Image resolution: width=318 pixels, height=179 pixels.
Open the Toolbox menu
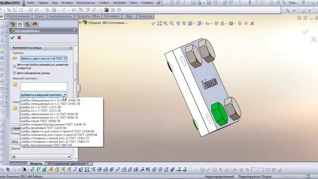(x=104, y=2)
